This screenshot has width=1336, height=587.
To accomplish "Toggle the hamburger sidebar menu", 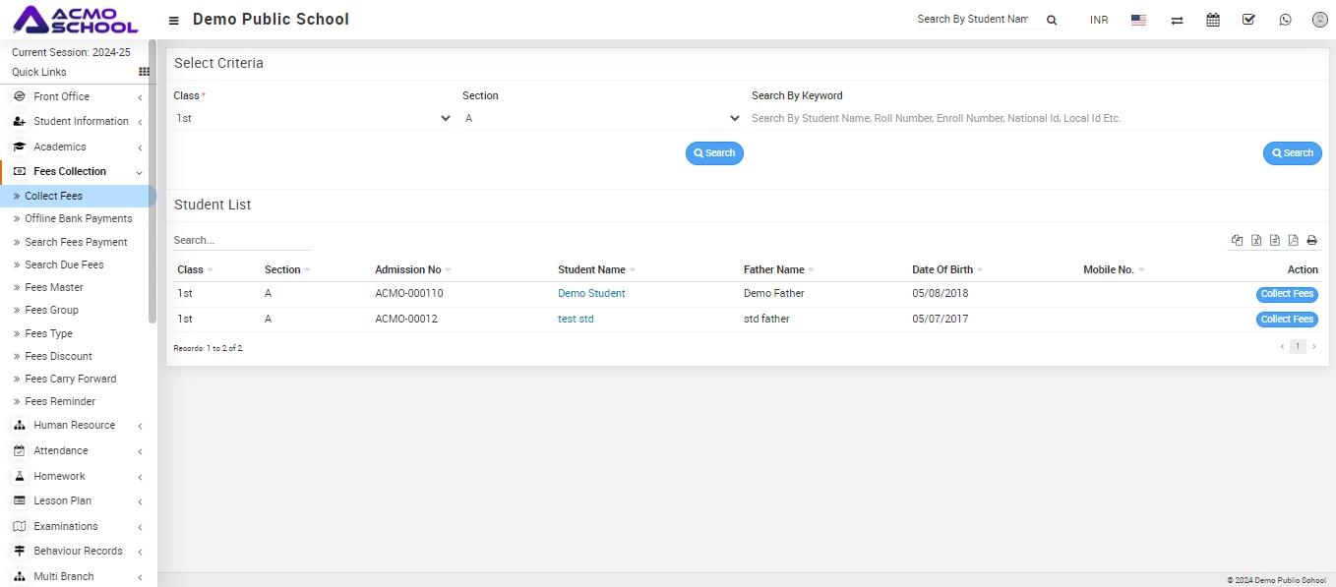I will coord(174,21).
